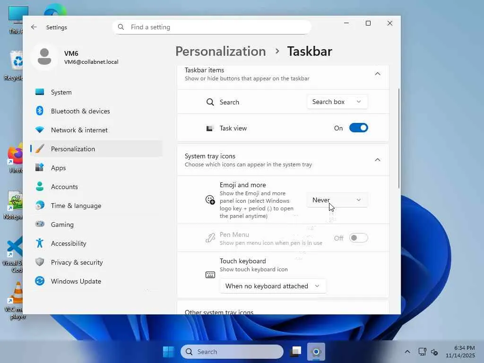Click the settings page vertical scrollbar
The width and height of the screenshot is (484, 363).
[399, 138]
